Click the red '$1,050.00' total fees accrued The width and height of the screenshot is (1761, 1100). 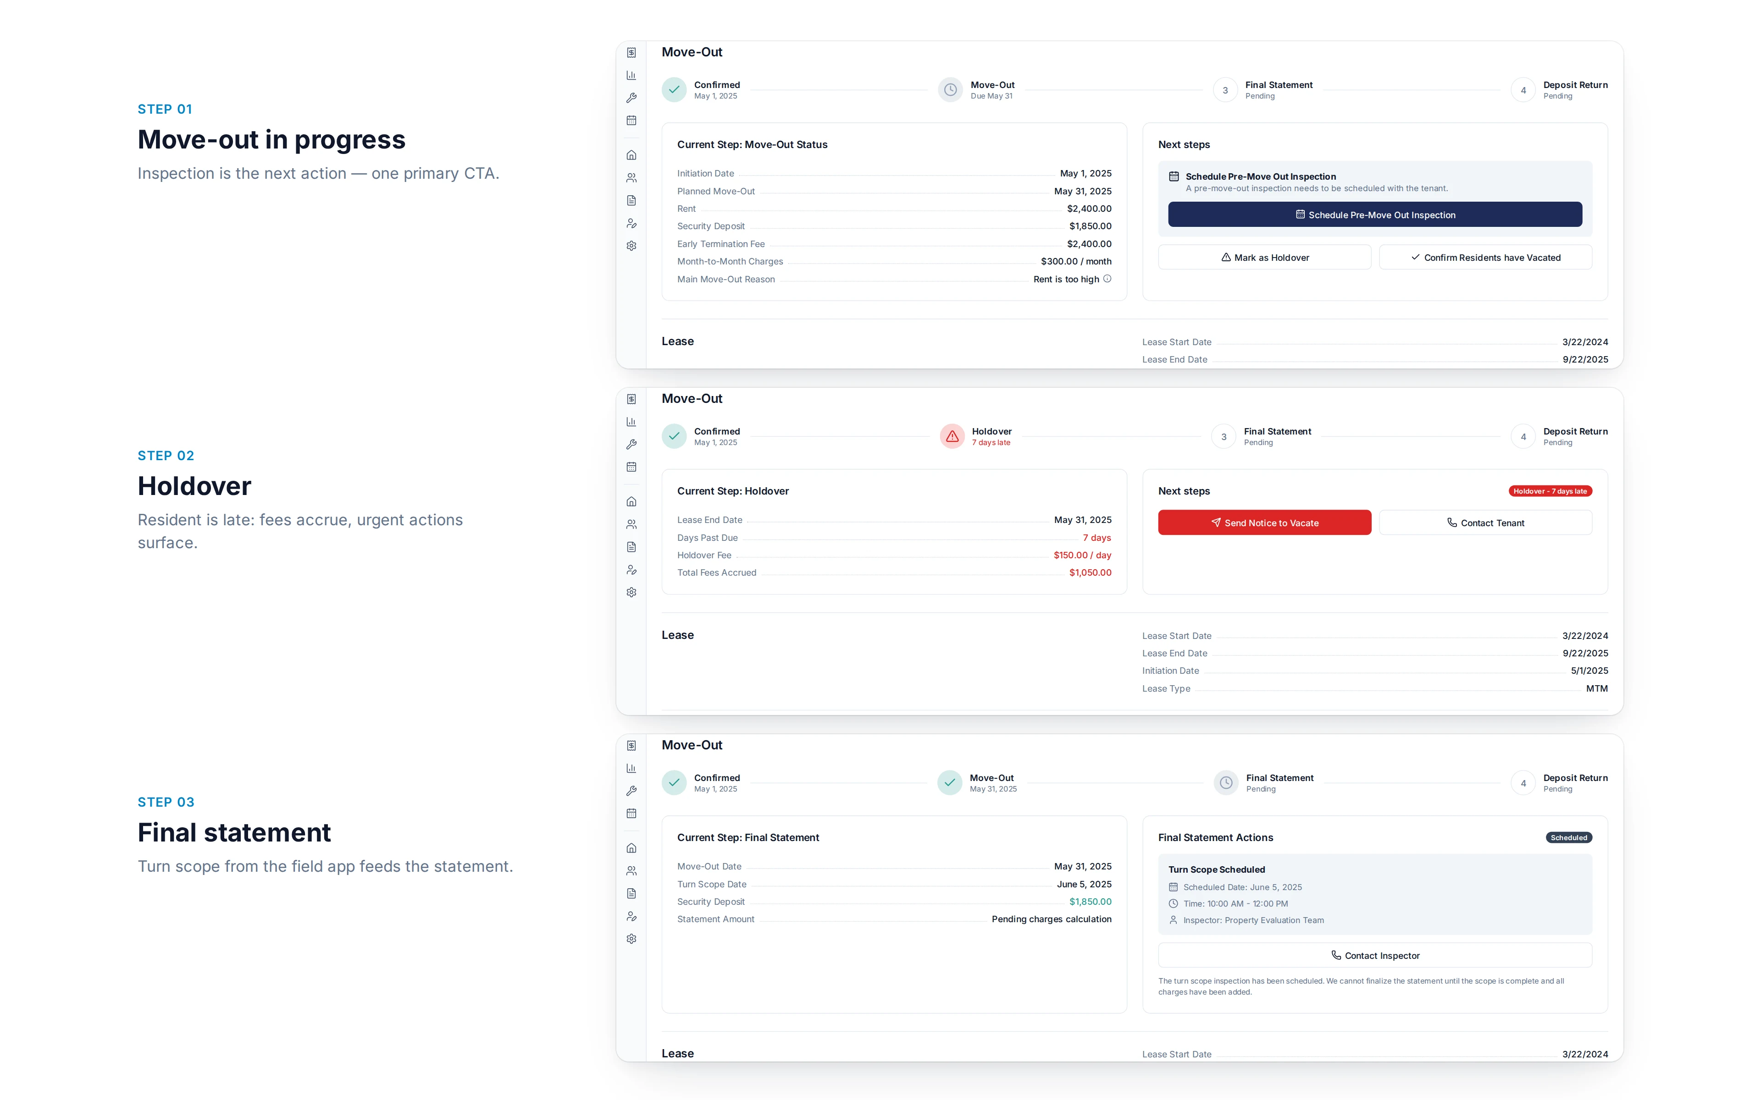point(1090,572)
